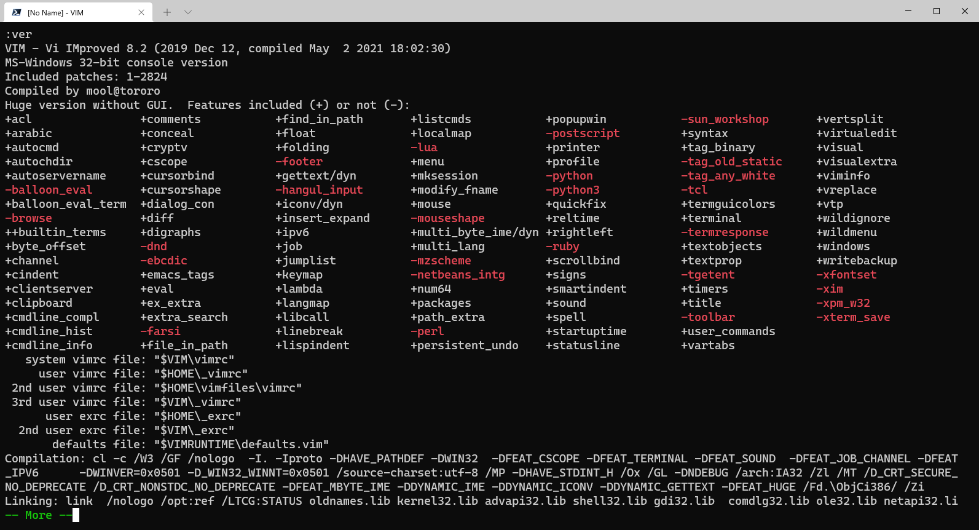Click the '-sun_workshop' feature text

725,119
